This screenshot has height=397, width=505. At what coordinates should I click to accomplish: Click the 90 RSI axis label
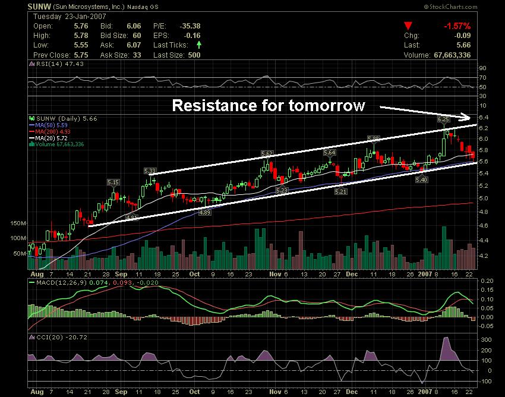(x=483, y=68)
